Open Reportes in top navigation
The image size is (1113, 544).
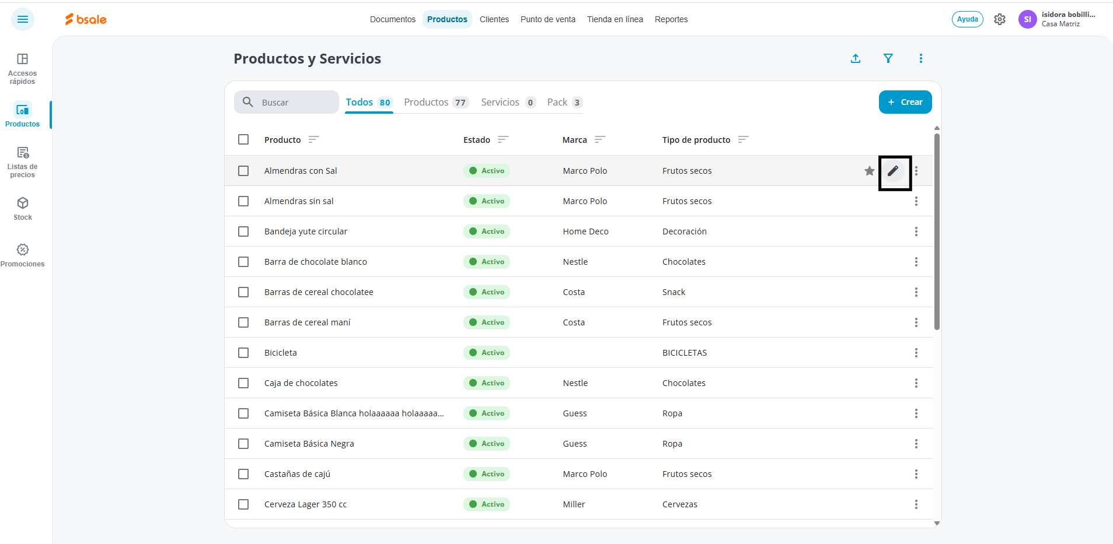coord(671,19)
